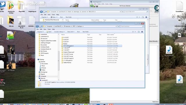Click navigation pane scroll down arrow
Viewport: 186px width, 105px height.
59,80
